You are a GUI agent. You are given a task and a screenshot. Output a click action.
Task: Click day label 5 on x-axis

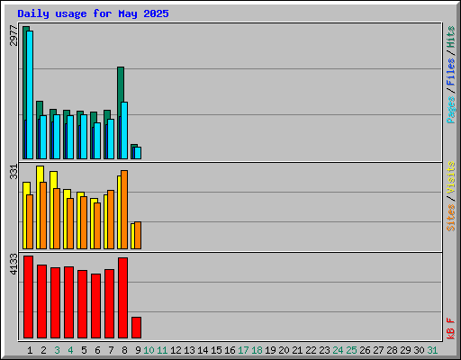84,350
